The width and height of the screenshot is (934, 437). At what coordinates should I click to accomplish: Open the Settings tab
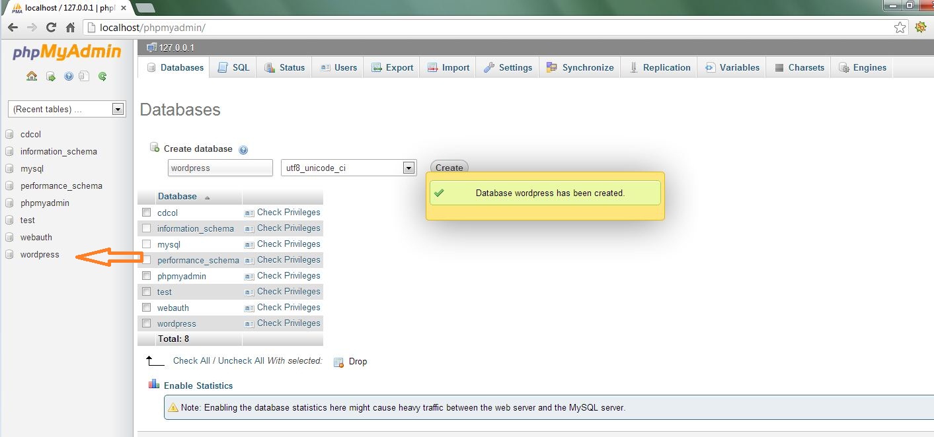[x=508, y=67]
